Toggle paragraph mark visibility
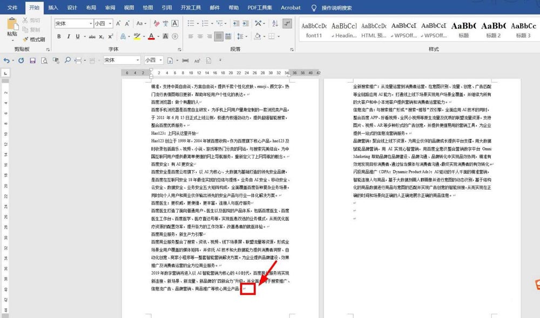This screenshot has height=318, width=540. [x=287, y=23]
